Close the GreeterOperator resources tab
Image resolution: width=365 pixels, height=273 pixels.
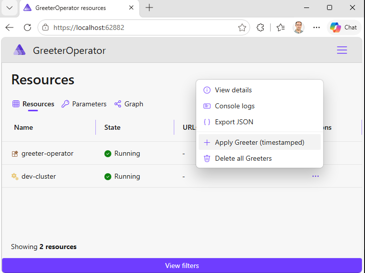pyautogui.click(x=131, y=7)
